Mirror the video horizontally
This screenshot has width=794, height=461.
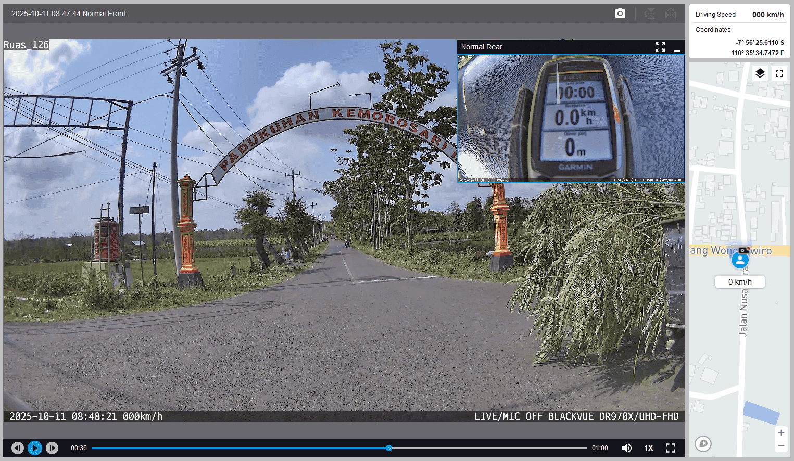coord(671,14)
